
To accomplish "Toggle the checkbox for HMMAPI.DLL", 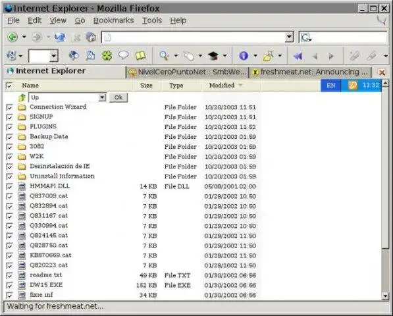I will pos(9,186).
